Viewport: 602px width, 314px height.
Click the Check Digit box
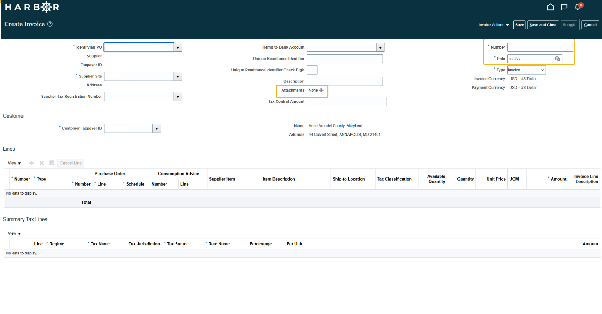point(312,70)
